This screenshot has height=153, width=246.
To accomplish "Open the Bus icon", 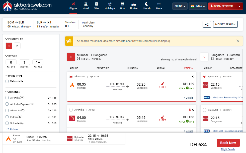I will [x=122, y=4].
